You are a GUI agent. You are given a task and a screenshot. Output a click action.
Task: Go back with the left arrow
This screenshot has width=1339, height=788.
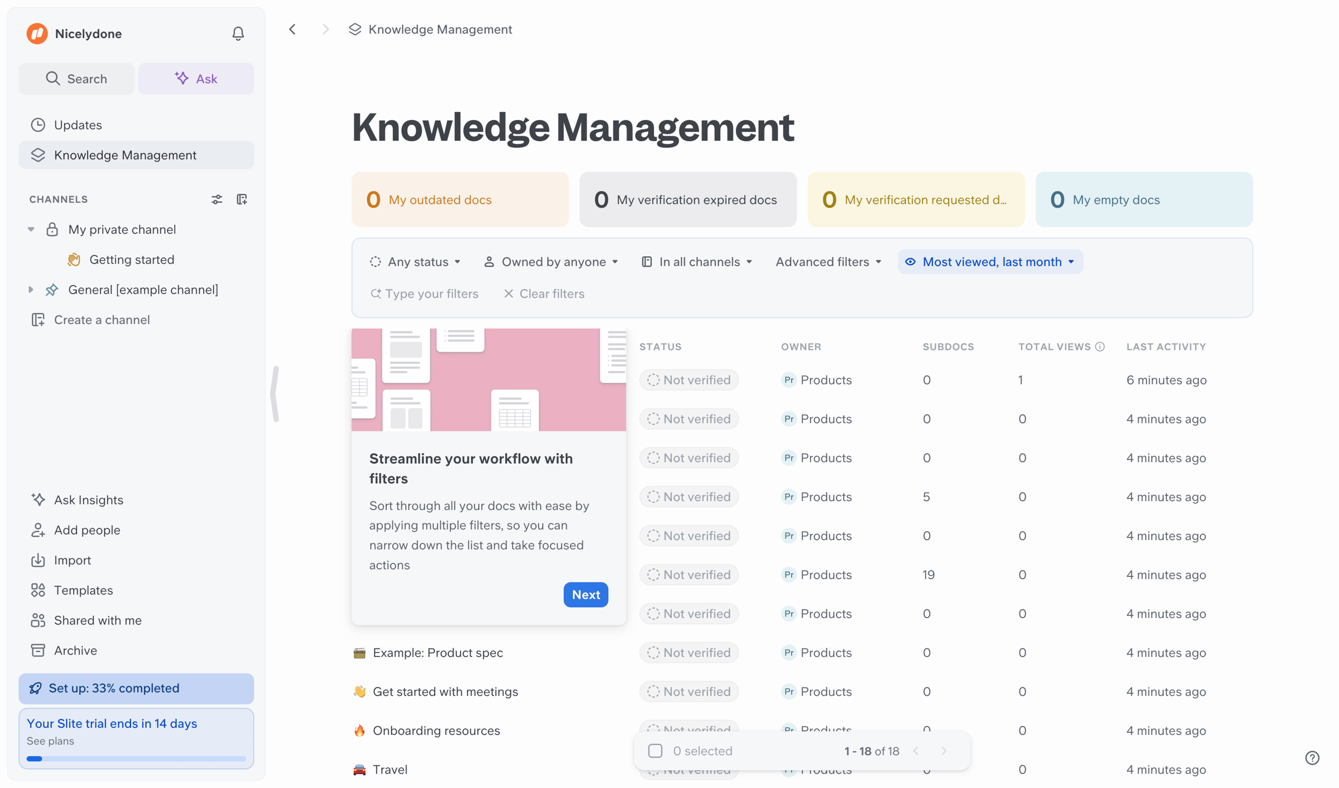point(292,29)
